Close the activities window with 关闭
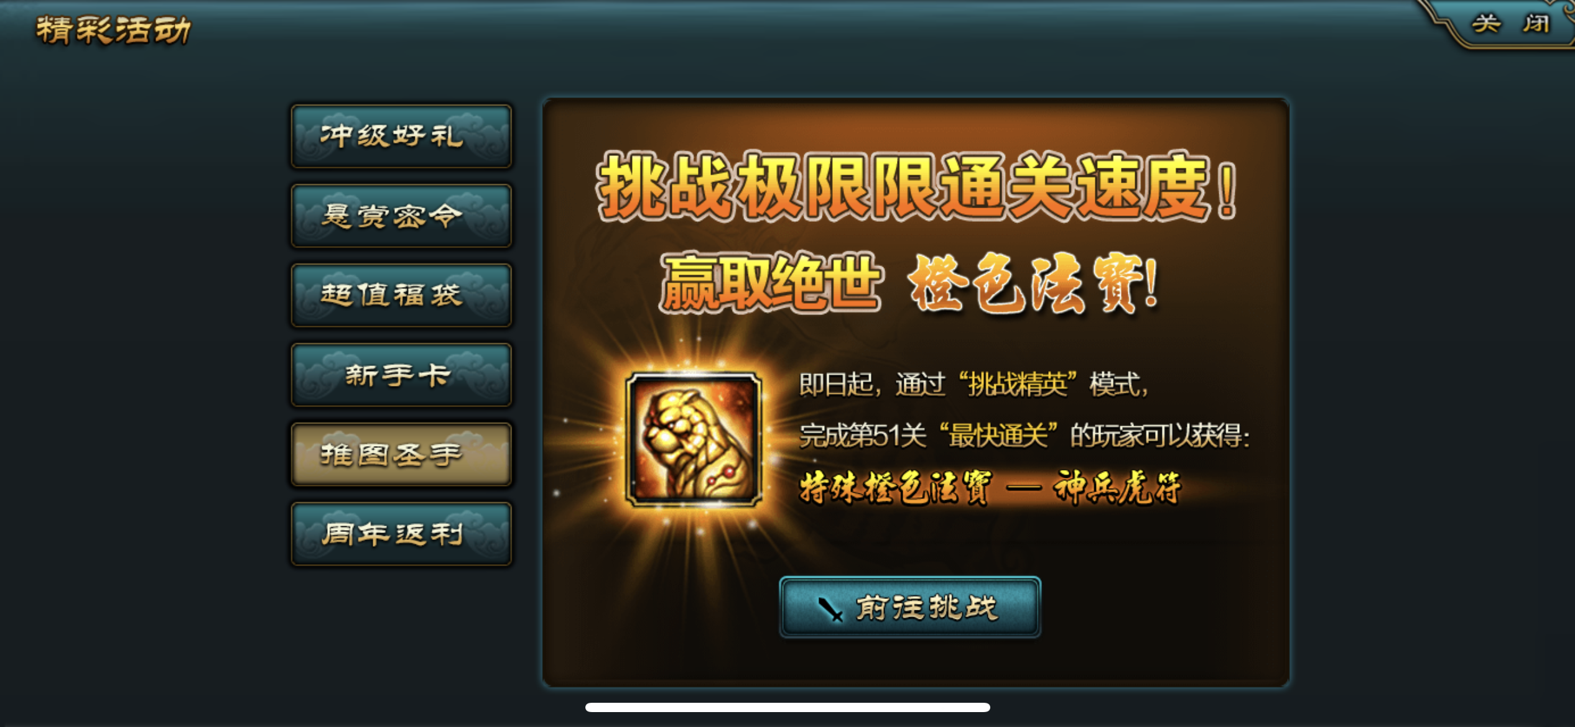This screenshot has height=727, width=1575. click(x=1511, y=24)
